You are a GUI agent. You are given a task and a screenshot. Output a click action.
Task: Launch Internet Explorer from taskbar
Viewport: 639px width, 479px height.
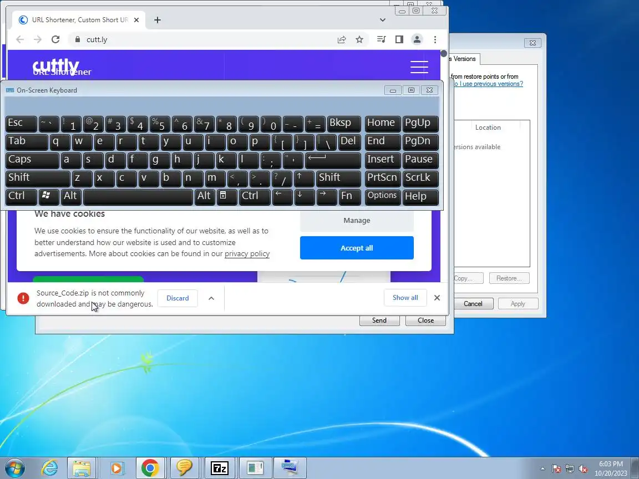tap(50, 468)
